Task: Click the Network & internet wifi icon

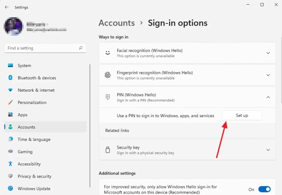Action: [11, 90]
